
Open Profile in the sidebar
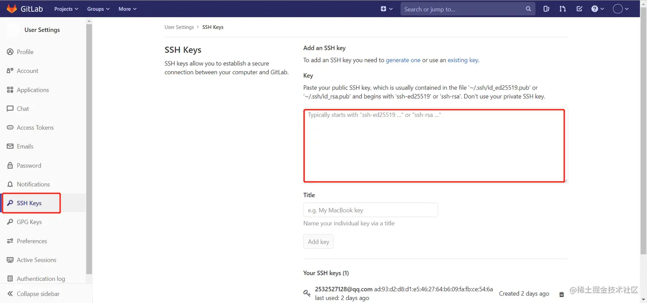(25, 52)
